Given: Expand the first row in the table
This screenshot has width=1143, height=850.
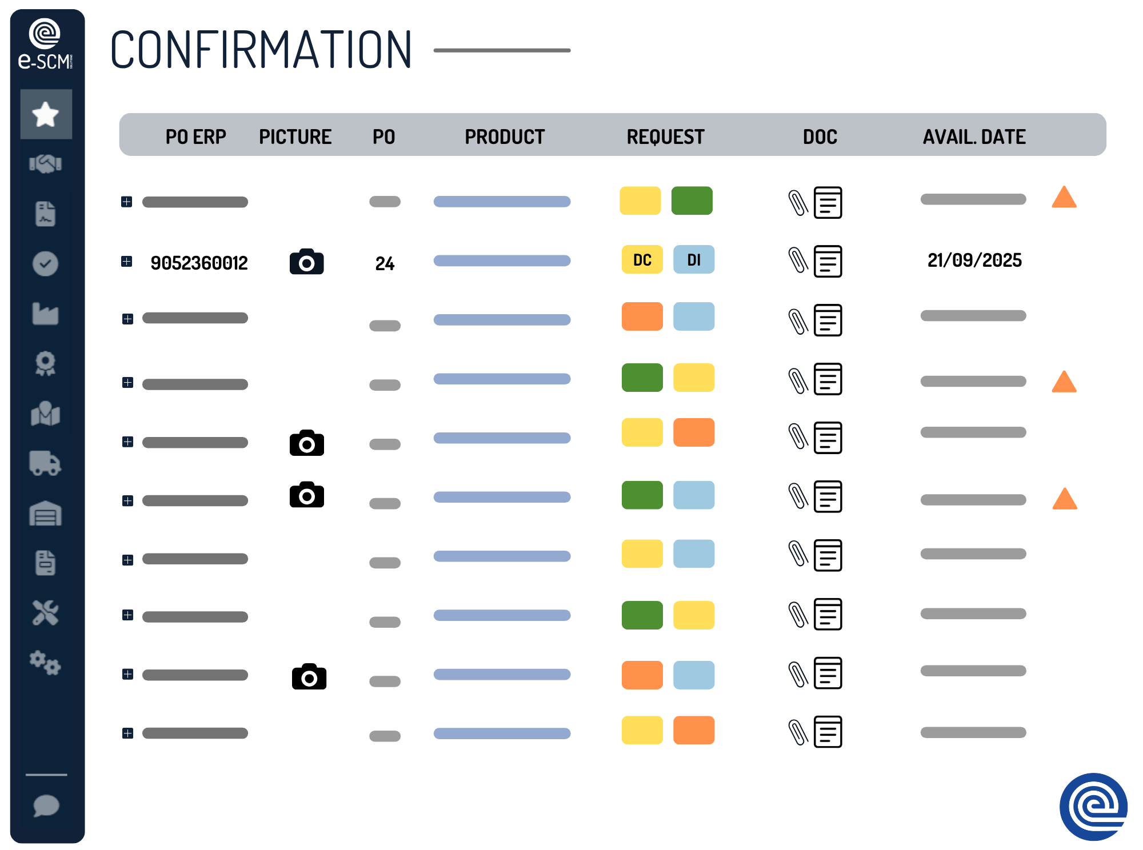Looking at the screenshot, I should 127,202.
